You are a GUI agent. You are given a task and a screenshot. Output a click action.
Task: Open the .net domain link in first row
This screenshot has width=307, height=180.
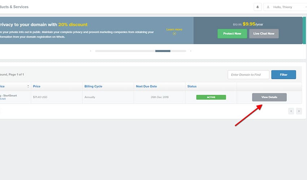pos(3,99)
